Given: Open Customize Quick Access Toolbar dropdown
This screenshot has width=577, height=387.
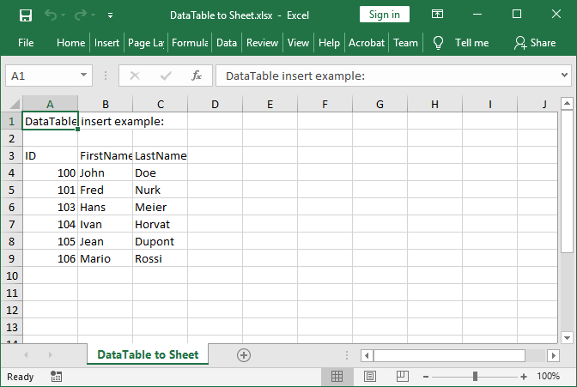Looking at the screenshot, I should coord(110,15).
